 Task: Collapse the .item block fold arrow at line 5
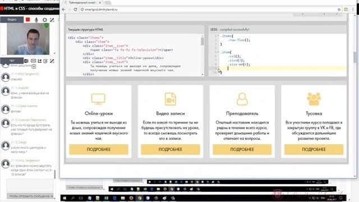(x=218, y=52)
